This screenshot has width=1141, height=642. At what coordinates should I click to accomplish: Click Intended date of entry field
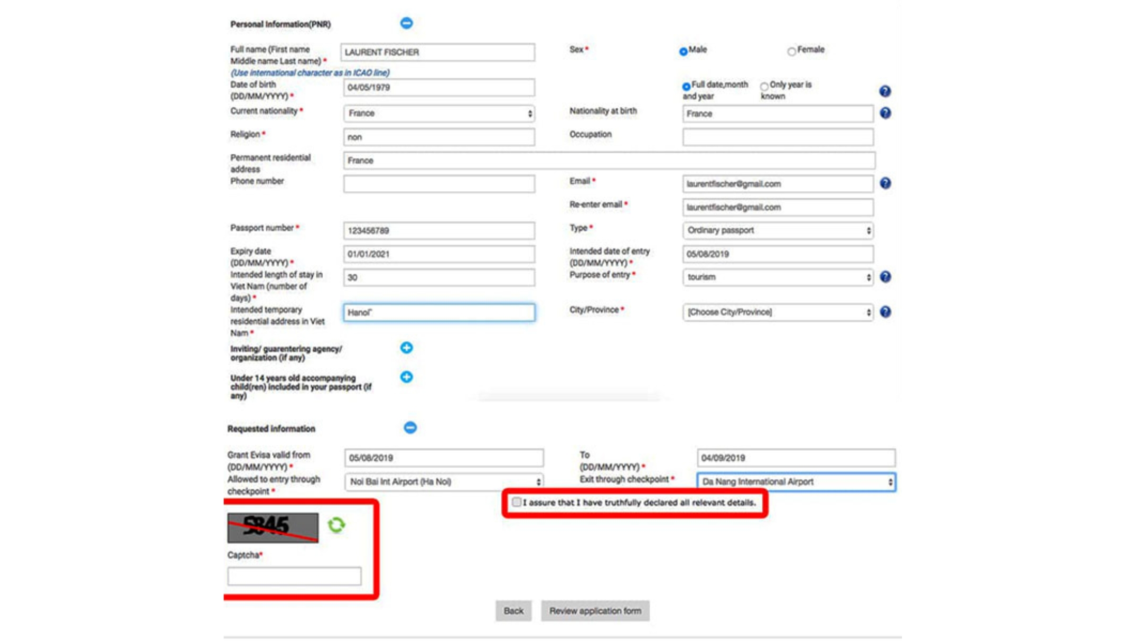pos(778,254)
